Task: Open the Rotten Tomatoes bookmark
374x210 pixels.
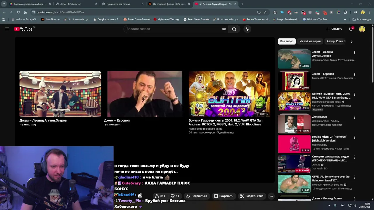Action: [x=256, y=20]
